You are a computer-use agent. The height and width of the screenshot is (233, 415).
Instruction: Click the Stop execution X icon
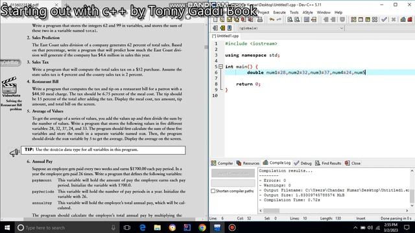(x=394, y=19)
